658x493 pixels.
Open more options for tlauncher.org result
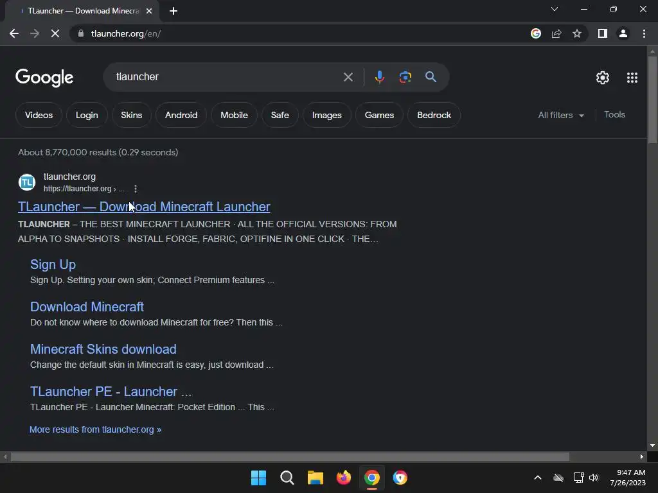[135, 189]
